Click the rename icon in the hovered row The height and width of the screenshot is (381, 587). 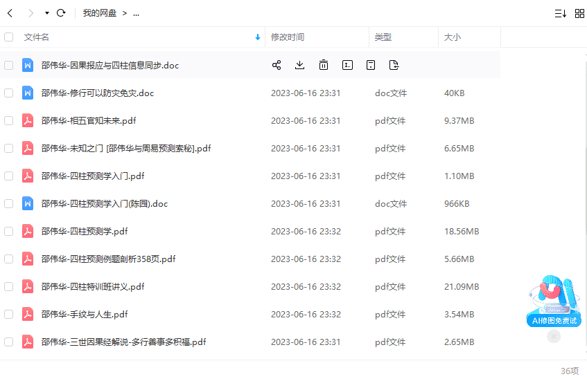tap(347, 65)
